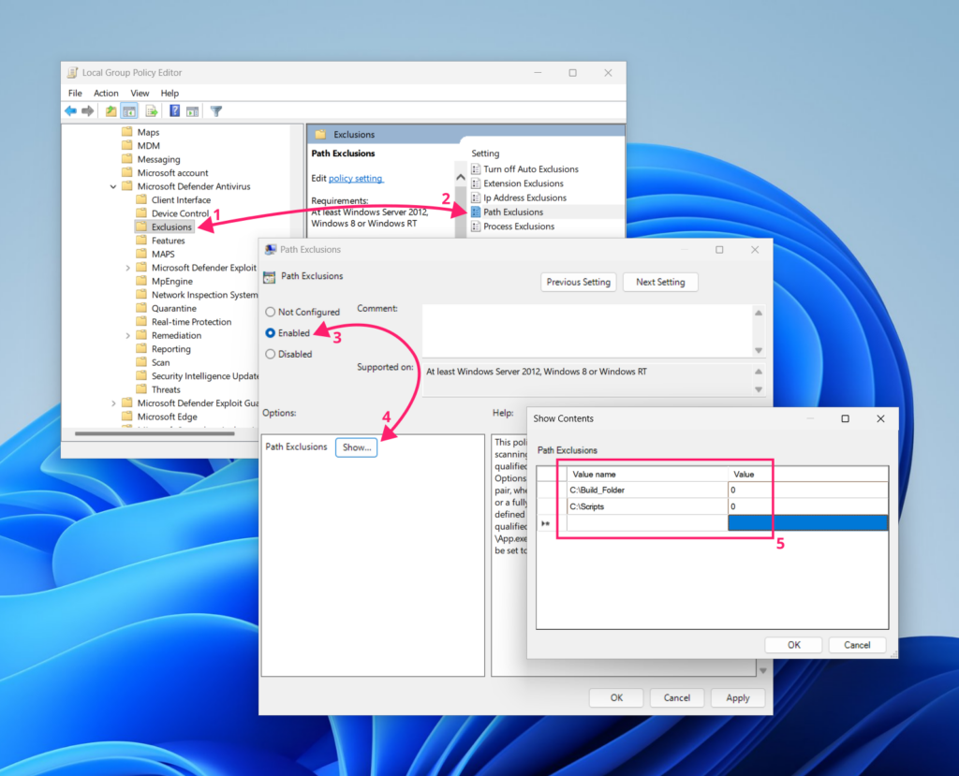Select the C:\Scripts value name cell

(x=647, y=506)
